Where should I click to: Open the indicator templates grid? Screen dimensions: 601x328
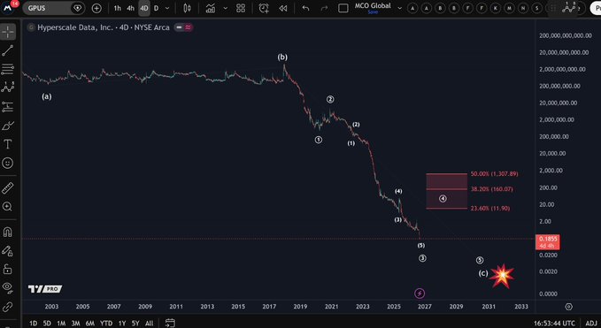241,8
